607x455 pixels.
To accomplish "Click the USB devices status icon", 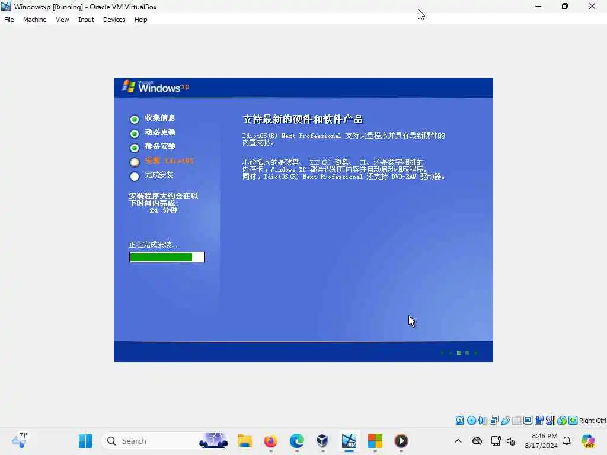I will (x=505, y=420).
